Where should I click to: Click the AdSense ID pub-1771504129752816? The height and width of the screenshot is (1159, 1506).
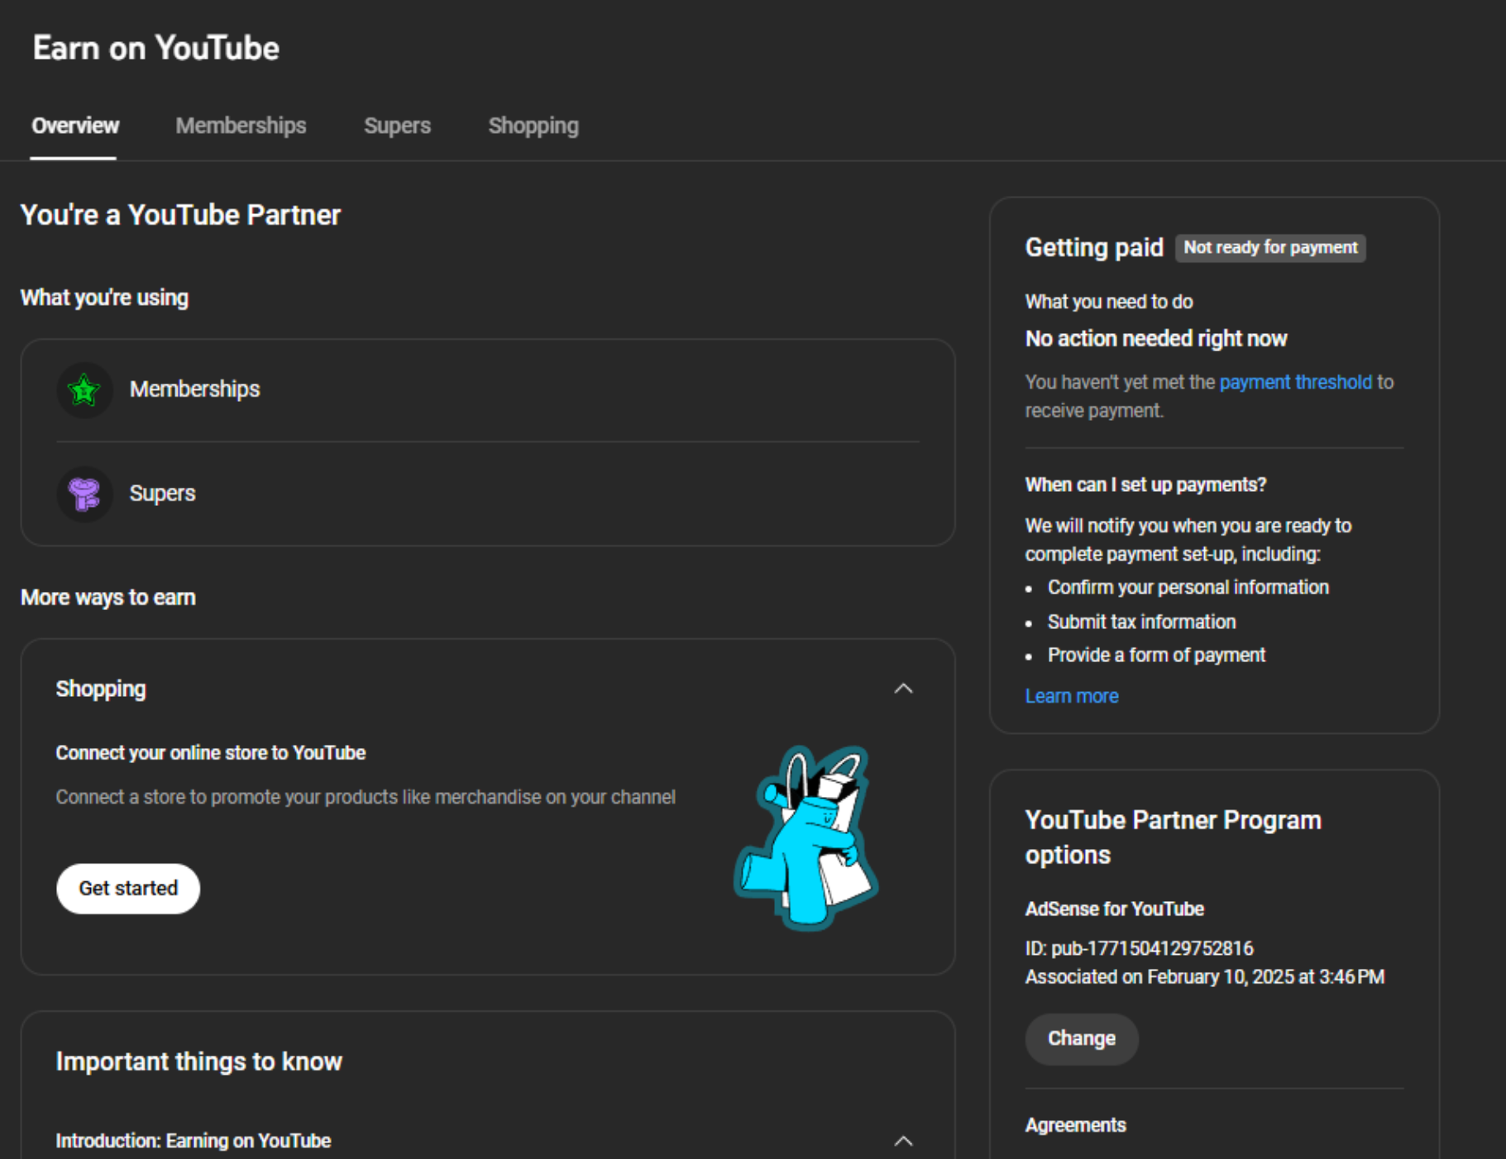tap(1140, 948)
